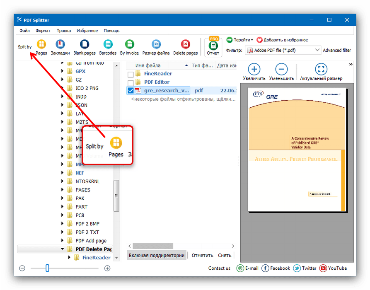
Task: Select split by Размер файла
Action: tap(156, 47)
